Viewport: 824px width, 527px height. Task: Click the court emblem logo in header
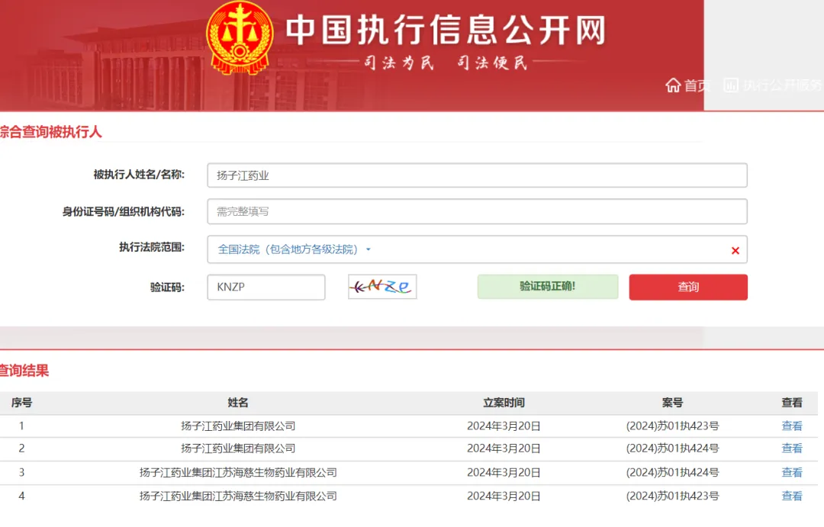(240, 38)
